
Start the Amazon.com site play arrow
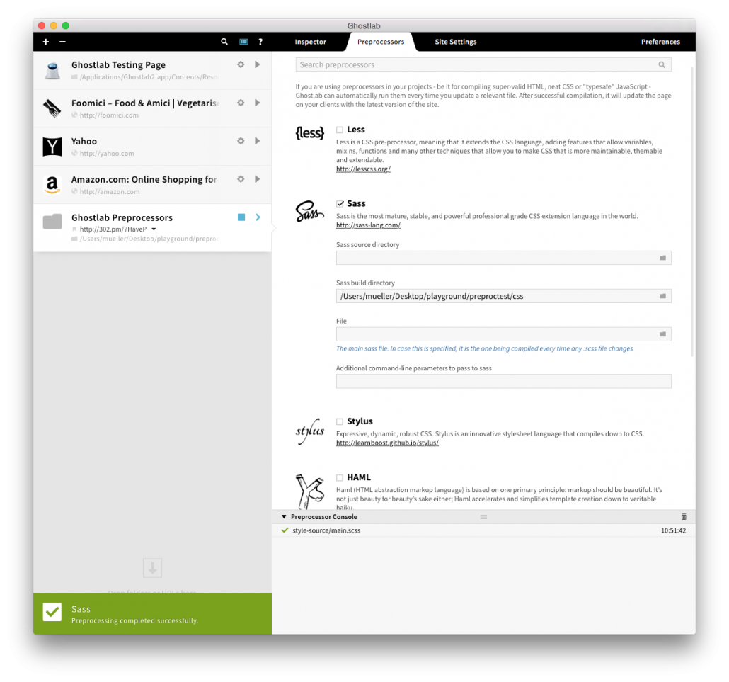click(257, 179)
